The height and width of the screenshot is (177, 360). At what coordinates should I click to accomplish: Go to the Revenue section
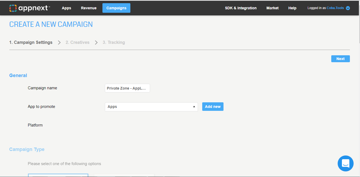pos(89,8)
